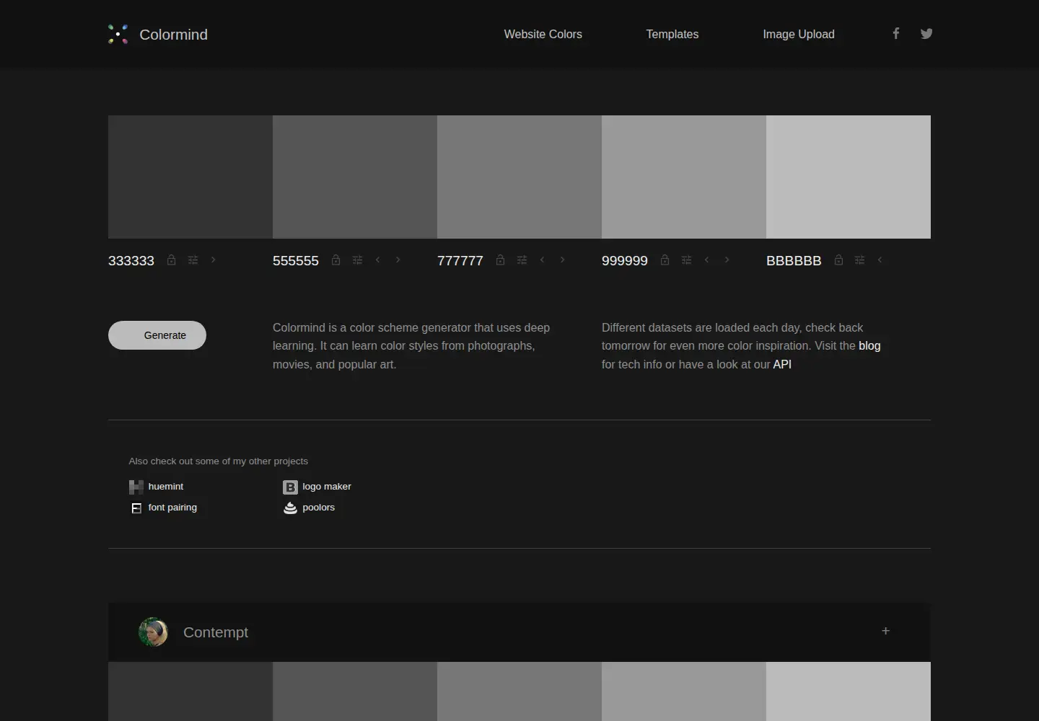Lock the BBBBBB color
This screenshot has width=1039, height=721.
click(x=838, y=260)
